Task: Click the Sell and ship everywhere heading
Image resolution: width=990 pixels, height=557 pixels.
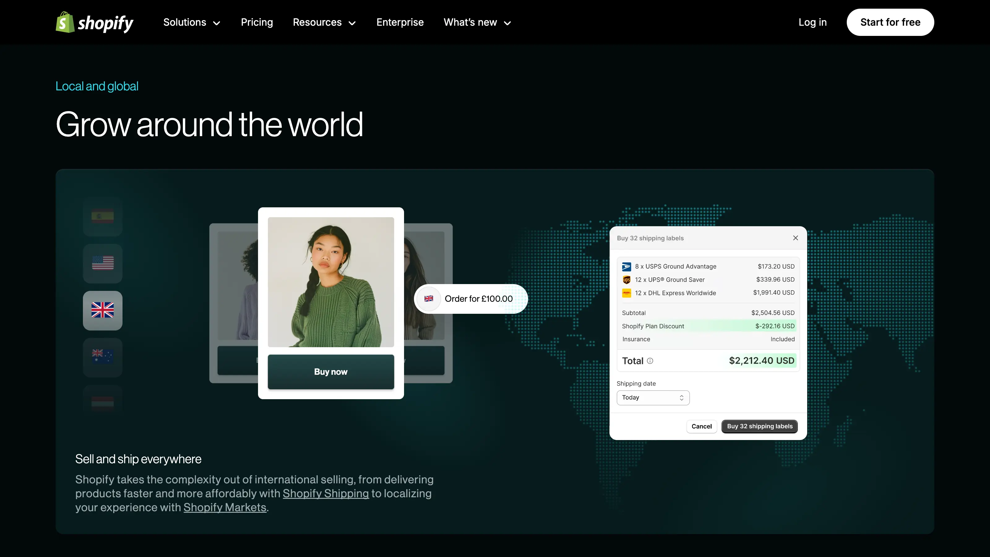Action: pos(138,459)
